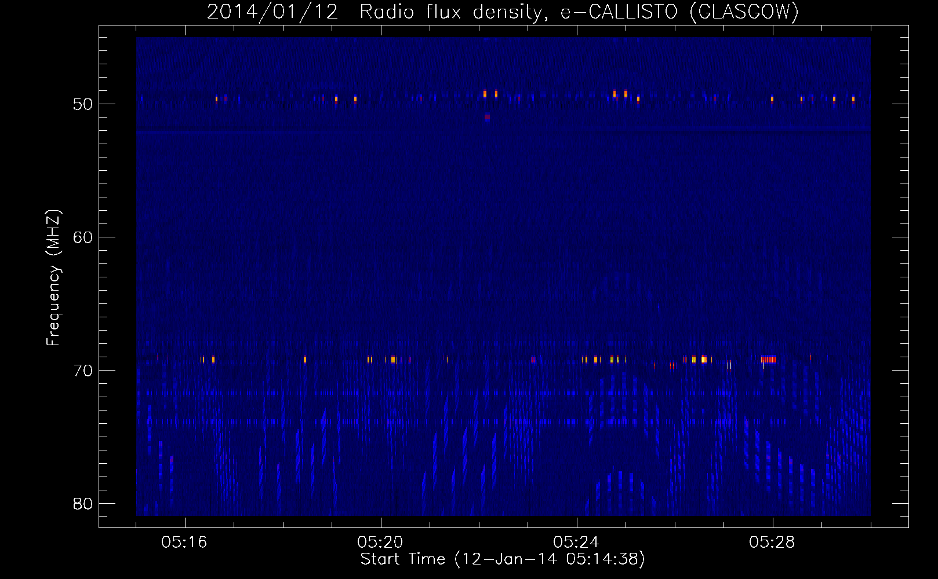The width and height of the screenshot is (938, 579).
Task: Click the '50' frequency tick label
Action: point(83,104)
